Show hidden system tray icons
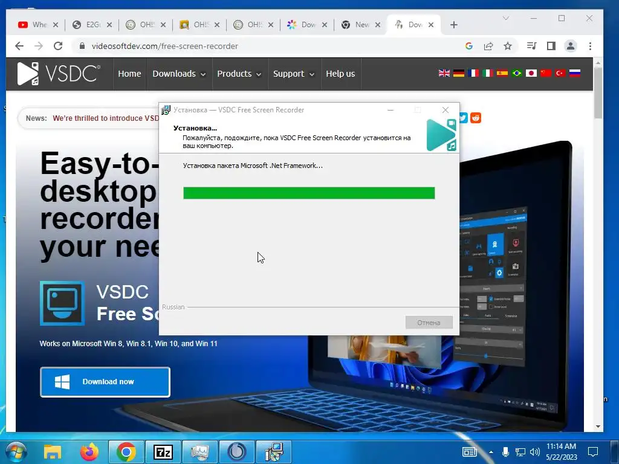 491,452
